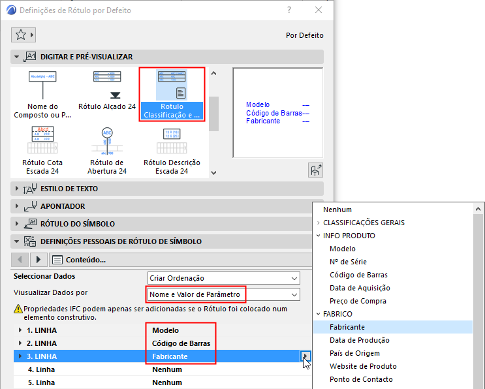This screenshot has height=389, width=485.
Task: Choose Preço de Compra in popup
Action: click(358, 301)
